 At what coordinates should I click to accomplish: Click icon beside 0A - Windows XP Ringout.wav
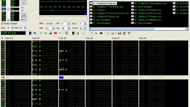[132, 10]
